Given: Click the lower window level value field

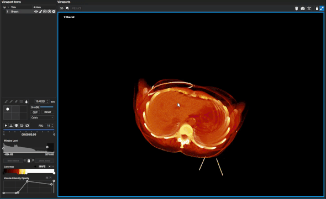Looking at the screenshot, I should 13,160.
